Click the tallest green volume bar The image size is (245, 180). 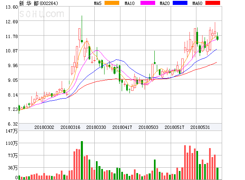82,160
